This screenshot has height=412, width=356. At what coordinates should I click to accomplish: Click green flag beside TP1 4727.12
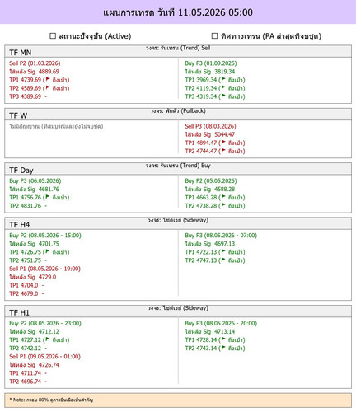point(48,339)
